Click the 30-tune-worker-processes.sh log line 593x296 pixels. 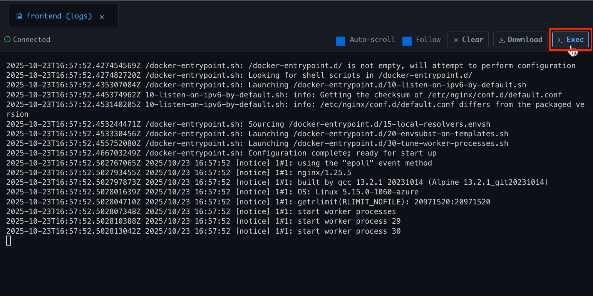(257, 144)
